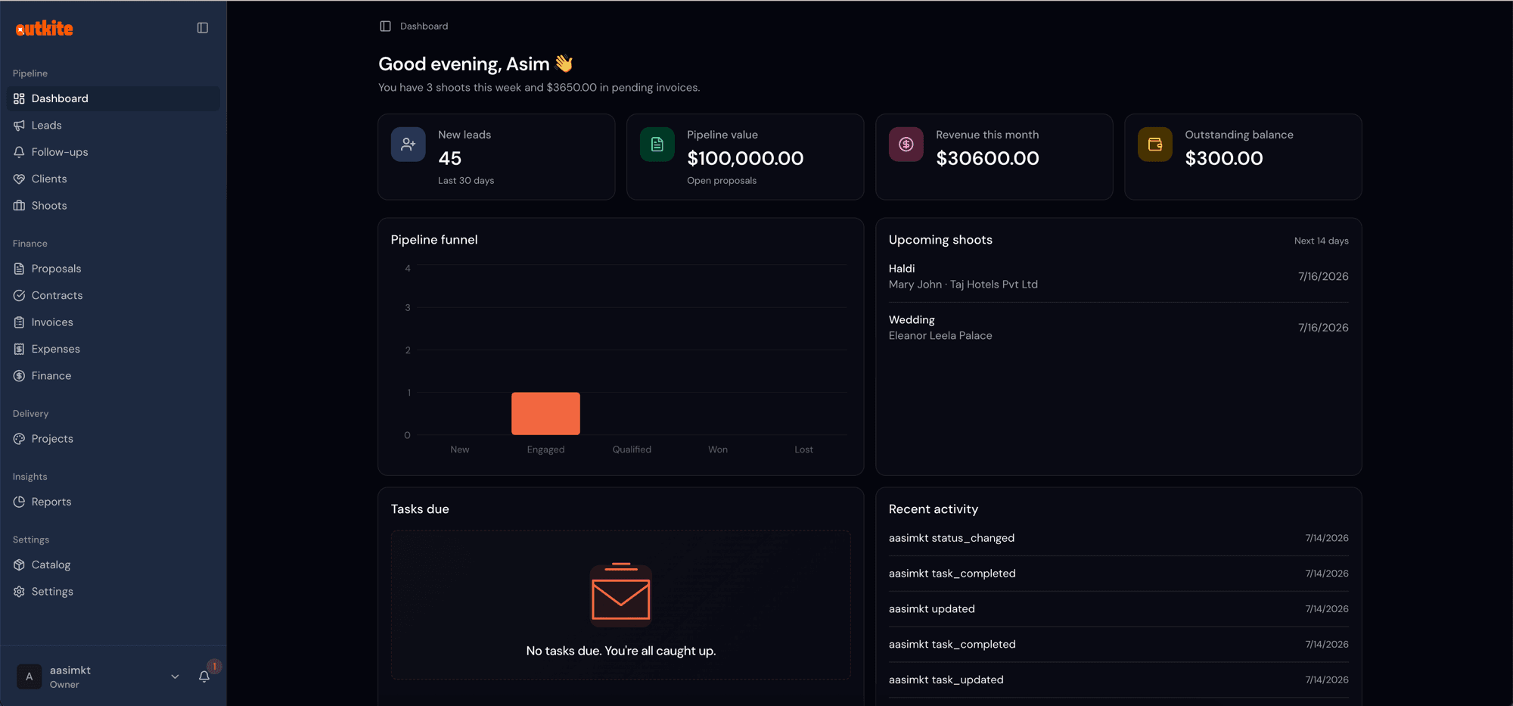Open the Haldi shoot entry
This screenshot has height=706, width=1513.
(x=1118, y=276)
